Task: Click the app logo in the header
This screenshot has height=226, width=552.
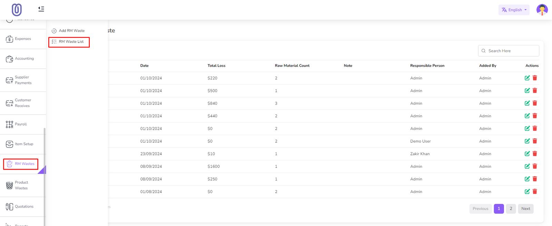Action: (x=17, y=10)
